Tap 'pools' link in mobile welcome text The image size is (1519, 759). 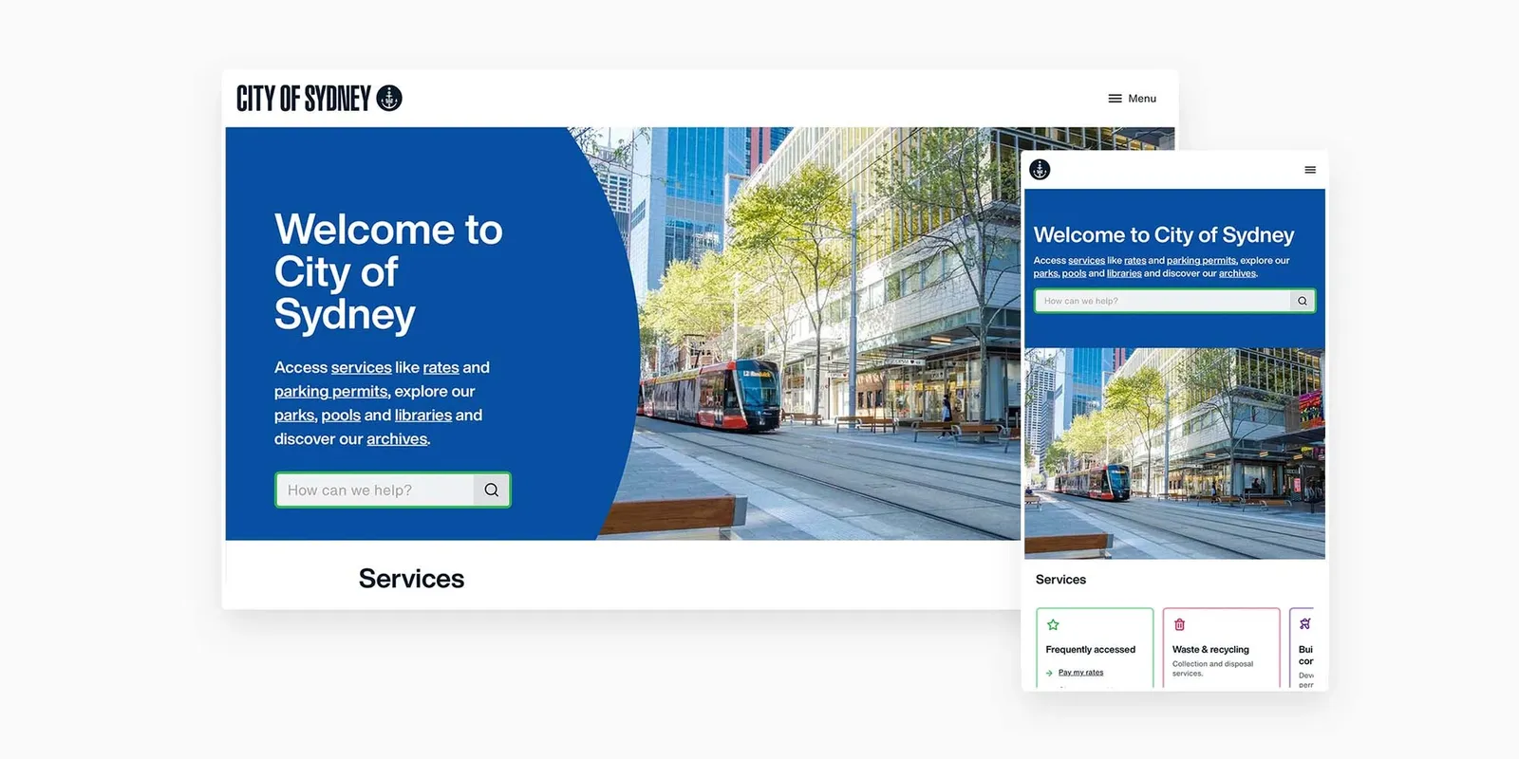click(x=1074, y=273)
